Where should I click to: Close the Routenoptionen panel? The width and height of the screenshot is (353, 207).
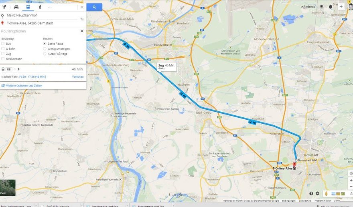pyautogui.click(x=82, y=31)
